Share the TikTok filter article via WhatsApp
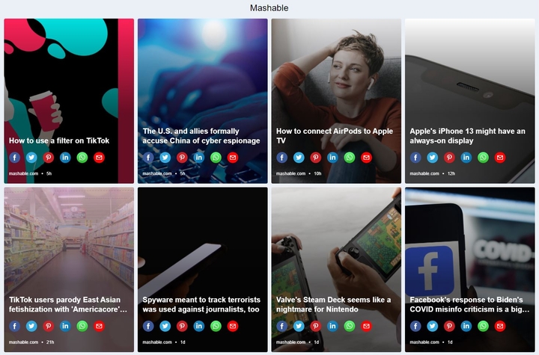The height and width of the screenshot is (355, 539). tap(82, 158)
